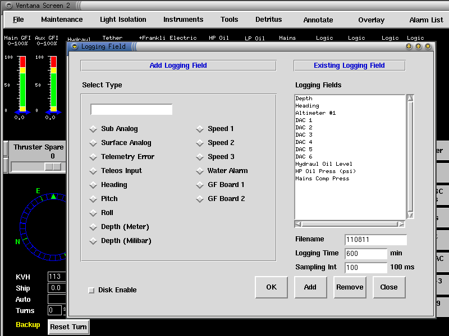The height and width of the screenshot is (336, 449).
Task: Close the Logging Field dialog with X icon
Action: 428,46
